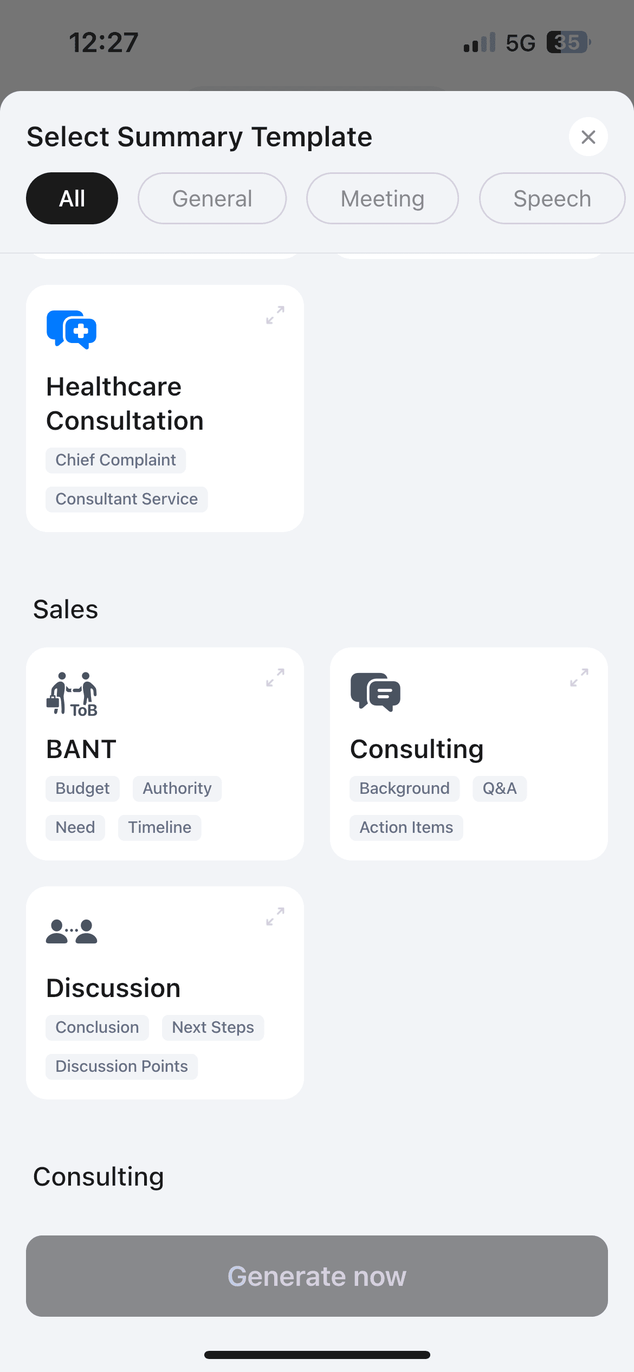Tap the Action Items tag
This screenshot has height=1372, width=634.
pyautogui.click(x=406, y=827)
